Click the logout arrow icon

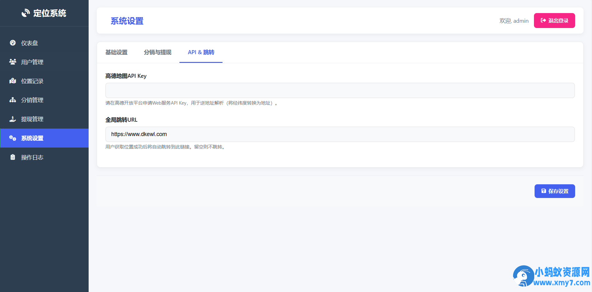point(543,21)
